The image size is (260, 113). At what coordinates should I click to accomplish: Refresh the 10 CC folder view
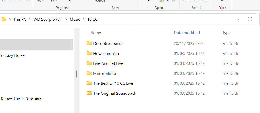tap(250, 19)
